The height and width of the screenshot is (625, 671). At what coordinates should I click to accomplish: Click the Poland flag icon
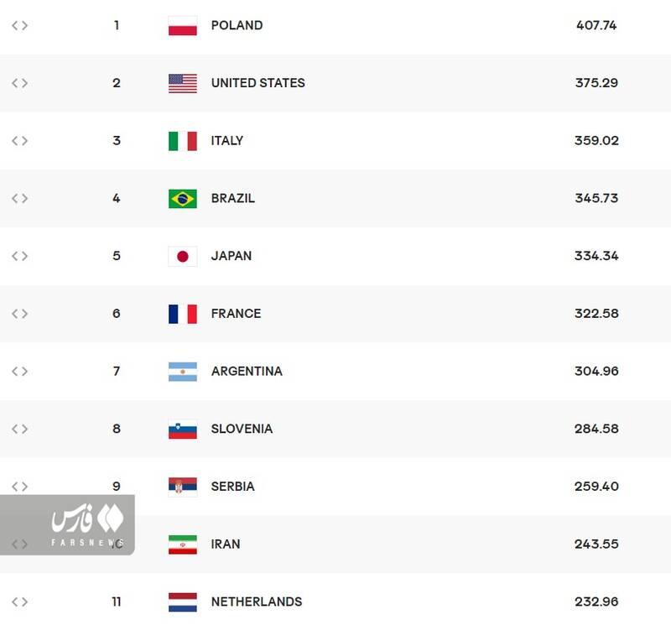pos(183,26)
